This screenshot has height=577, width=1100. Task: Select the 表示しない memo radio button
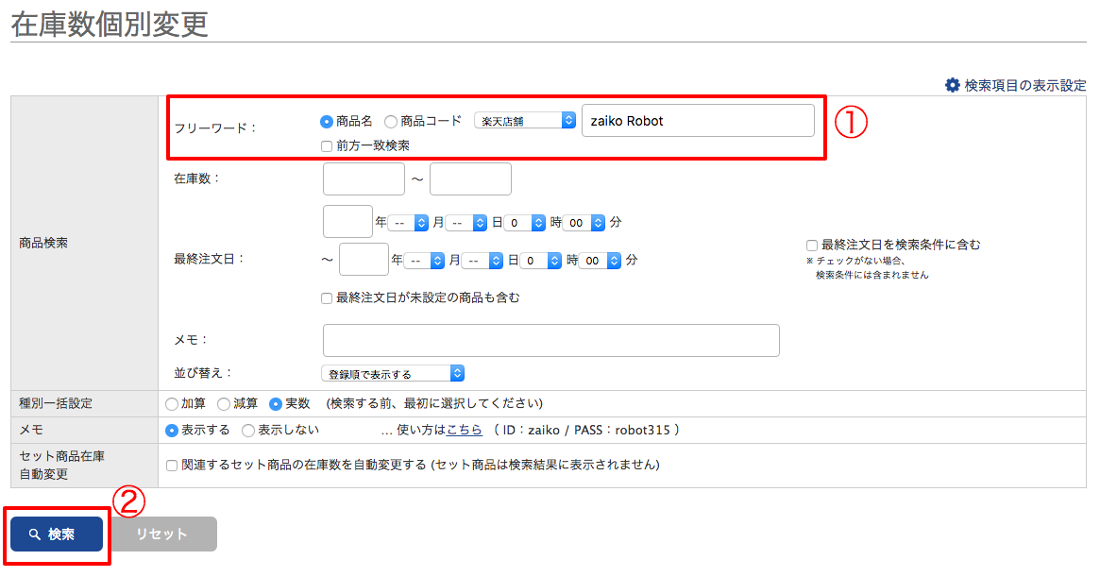point(248,431)
